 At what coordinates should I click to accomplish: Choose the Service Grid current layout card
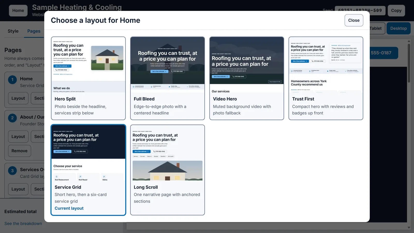click(88, 170)
